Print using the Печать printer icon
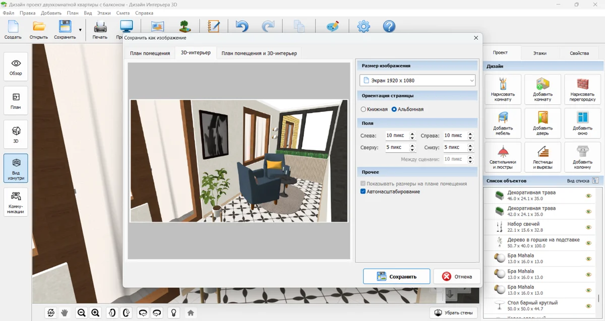The height and width of the screenshot is (321, 605). point(100,29)
